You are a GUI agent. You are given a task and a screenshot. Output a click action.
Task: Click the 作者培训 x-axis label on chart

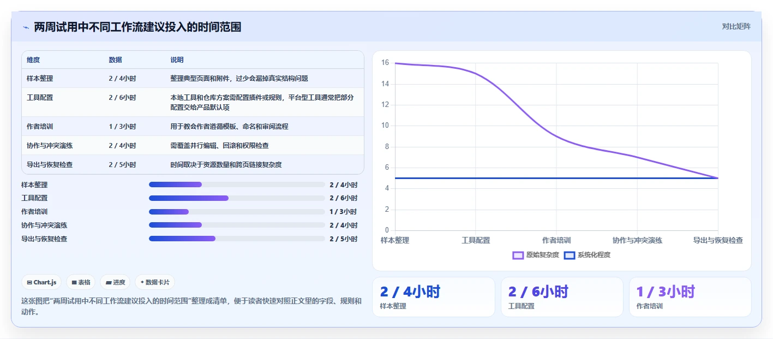(556, 240)
